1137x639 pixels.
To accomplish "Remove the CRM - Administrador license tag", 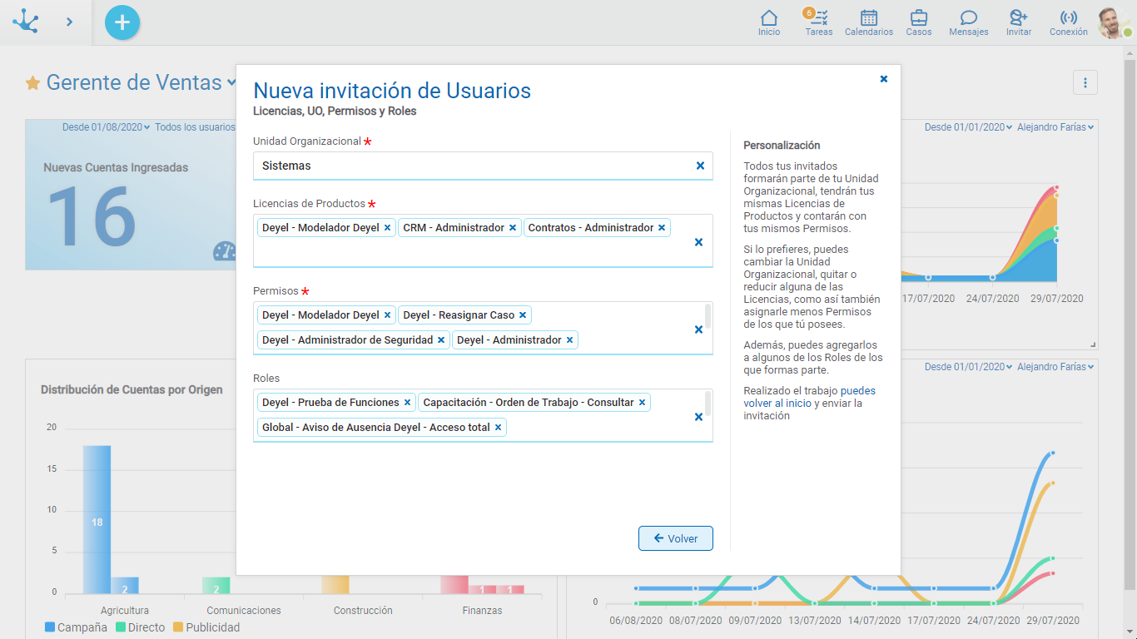I will click(513, 228).
